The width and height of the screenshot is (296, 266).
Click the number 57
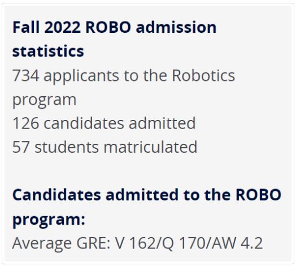point(21,147)
